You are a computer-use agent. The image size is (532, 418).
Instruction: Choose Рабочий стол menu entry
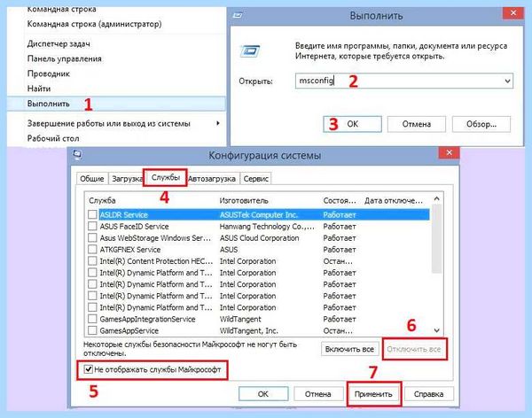tap(53, 138)
